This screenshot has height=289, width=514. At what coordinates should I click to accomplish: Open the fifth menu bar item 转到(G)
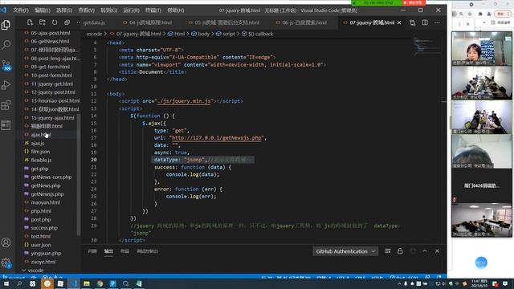pos(109,10)
